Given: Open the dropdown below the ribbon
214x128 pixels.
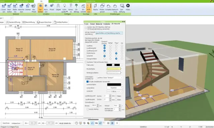Looking at the screenshot, I should (x=11, y=18).
